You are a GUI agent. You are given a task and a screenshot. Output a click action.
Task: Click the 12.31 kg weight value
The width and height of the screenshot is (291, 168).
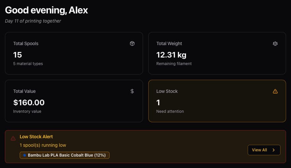click(x=171, y=55)
